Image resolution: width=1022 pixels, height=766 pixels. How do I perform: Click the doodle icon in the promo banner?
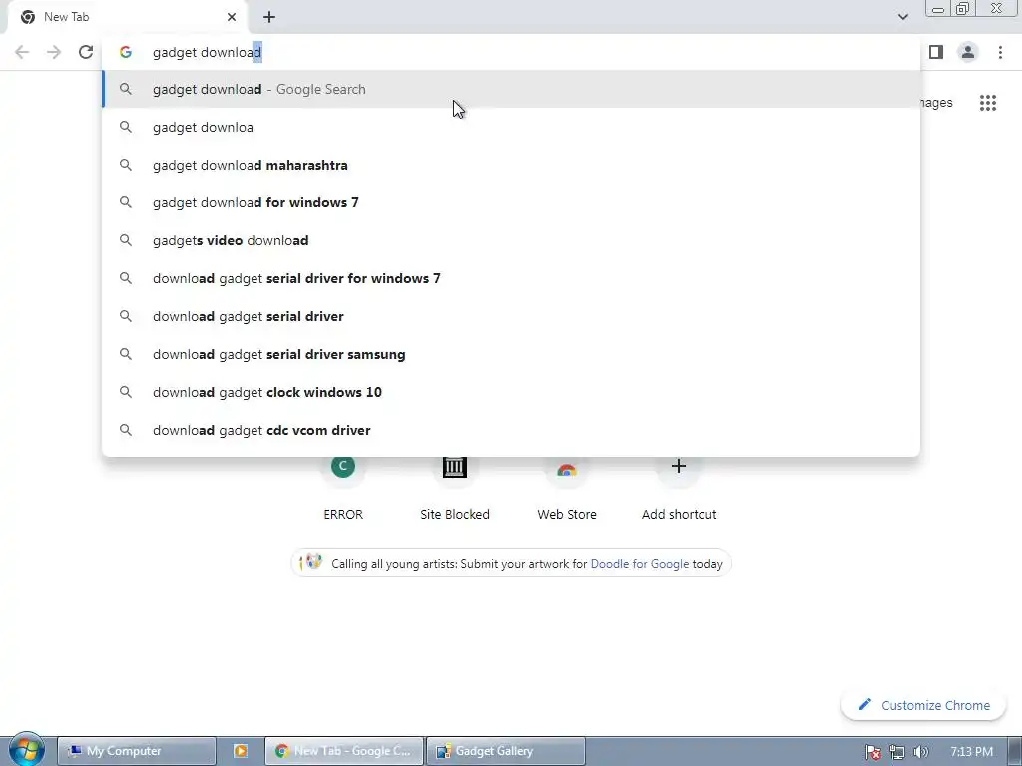[x=311, y=563]
